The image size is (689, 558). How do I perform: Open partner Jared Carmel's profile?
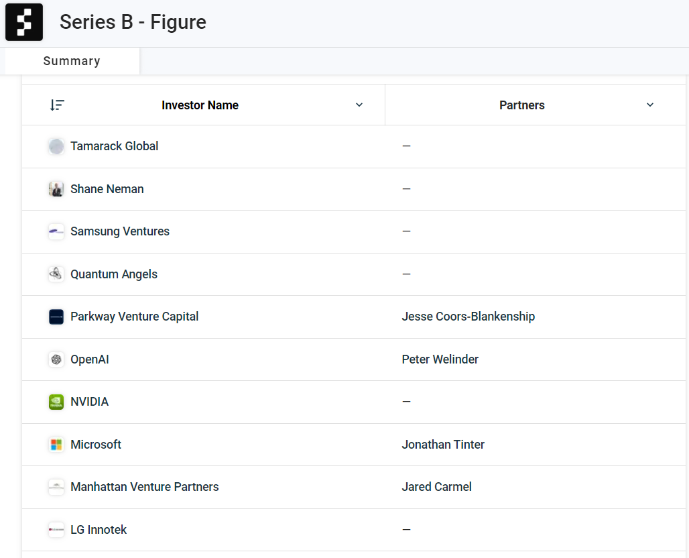[x=436, y=487]
